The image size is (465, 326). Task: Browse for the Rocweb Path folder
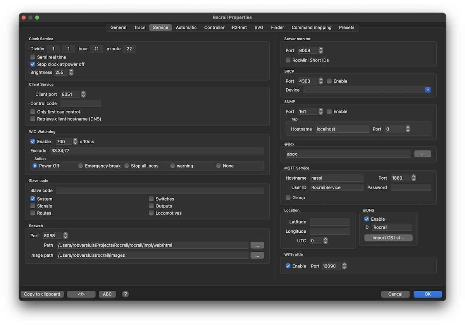(257, 245)
